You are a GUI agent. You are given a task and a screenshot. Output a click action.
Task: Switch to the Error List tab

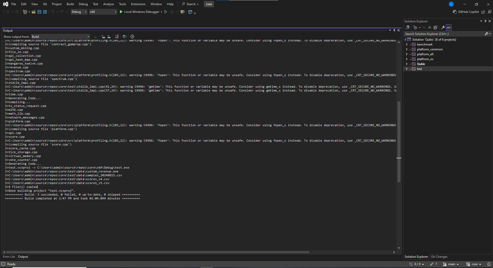point(9,257)
